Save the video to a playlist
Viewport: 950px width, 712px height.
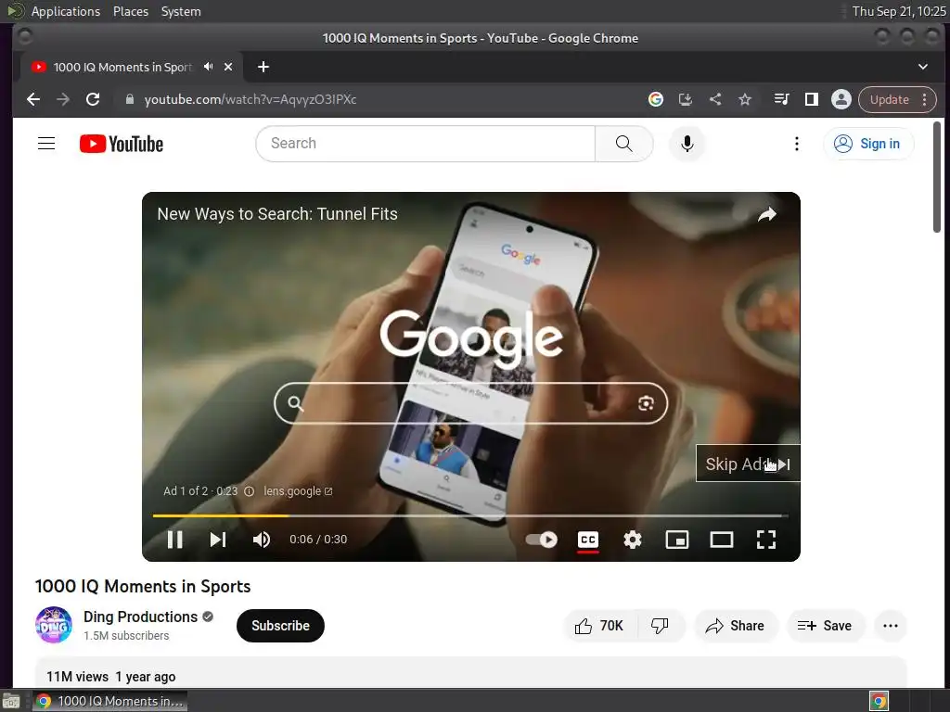coord(825,626)
